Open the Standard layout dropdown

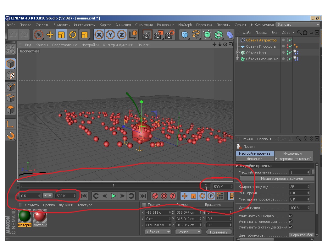[x=297, y=24]
